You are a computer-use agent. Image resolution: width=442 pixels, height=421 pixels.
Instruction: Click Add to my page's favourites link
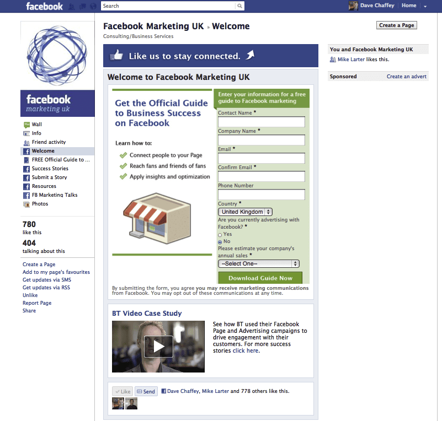coord(56,272)
